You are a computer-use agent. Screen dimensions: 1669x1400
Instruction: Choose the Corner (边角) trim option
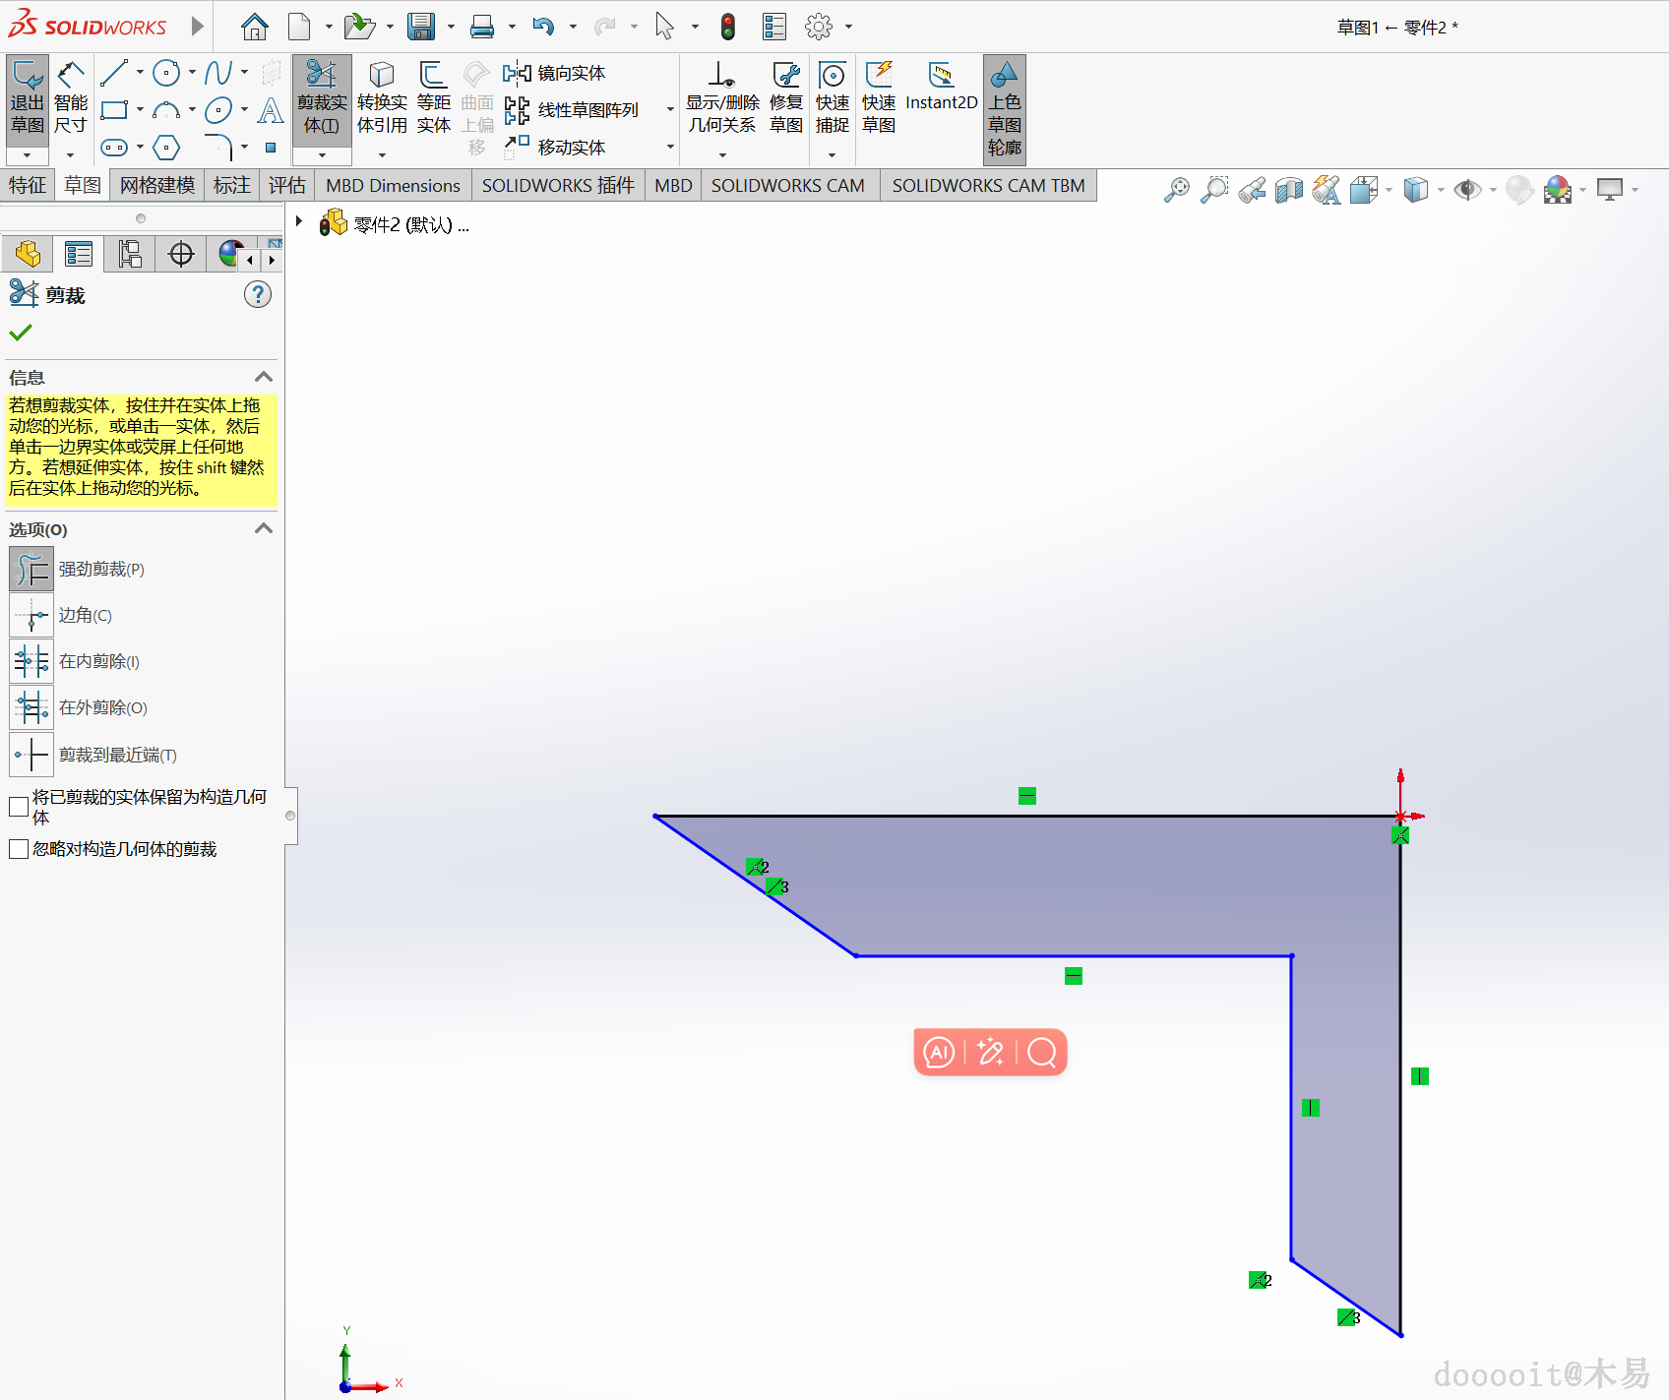[x=31, y=616]
